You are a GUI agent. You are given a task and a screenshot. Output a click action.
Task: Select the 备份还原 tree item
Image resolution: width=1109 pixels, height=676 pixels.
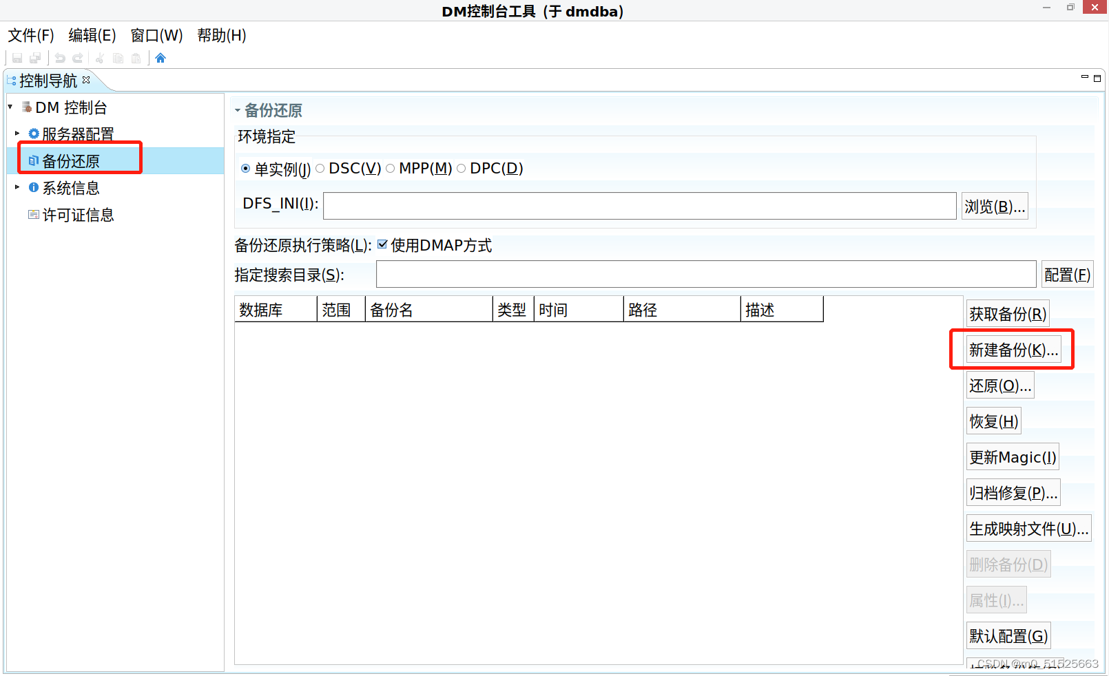click(71, 161)
